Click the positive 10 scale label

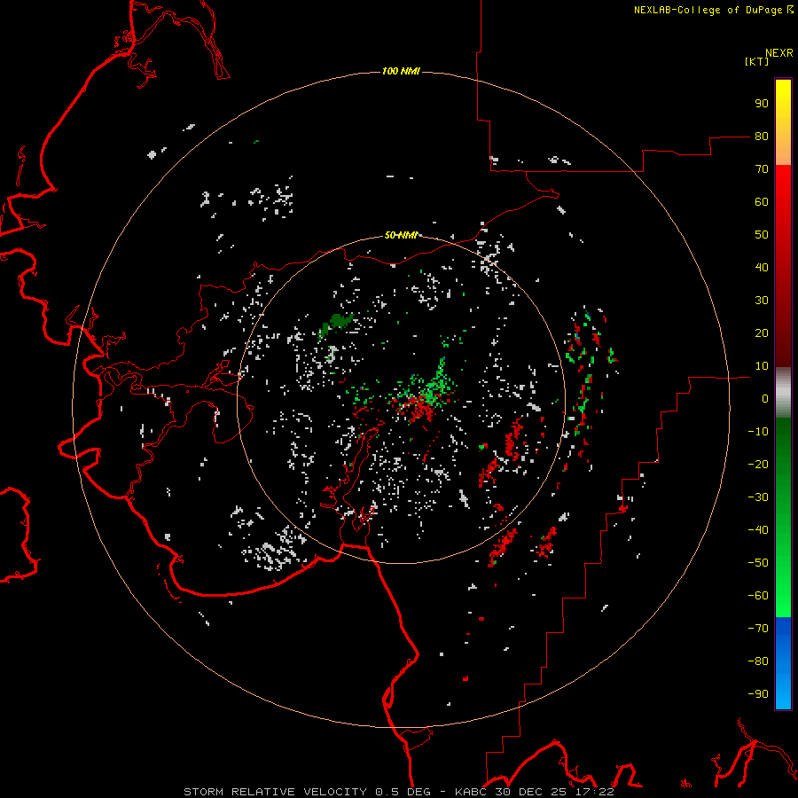(x=762, y=366)
